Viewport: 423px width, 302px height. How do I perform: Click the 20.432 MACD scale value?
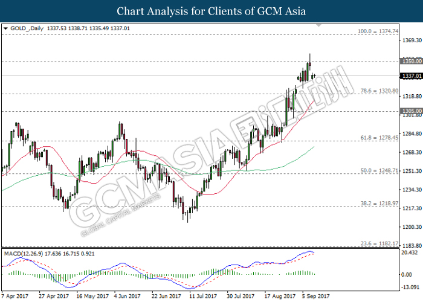[410, 254]
